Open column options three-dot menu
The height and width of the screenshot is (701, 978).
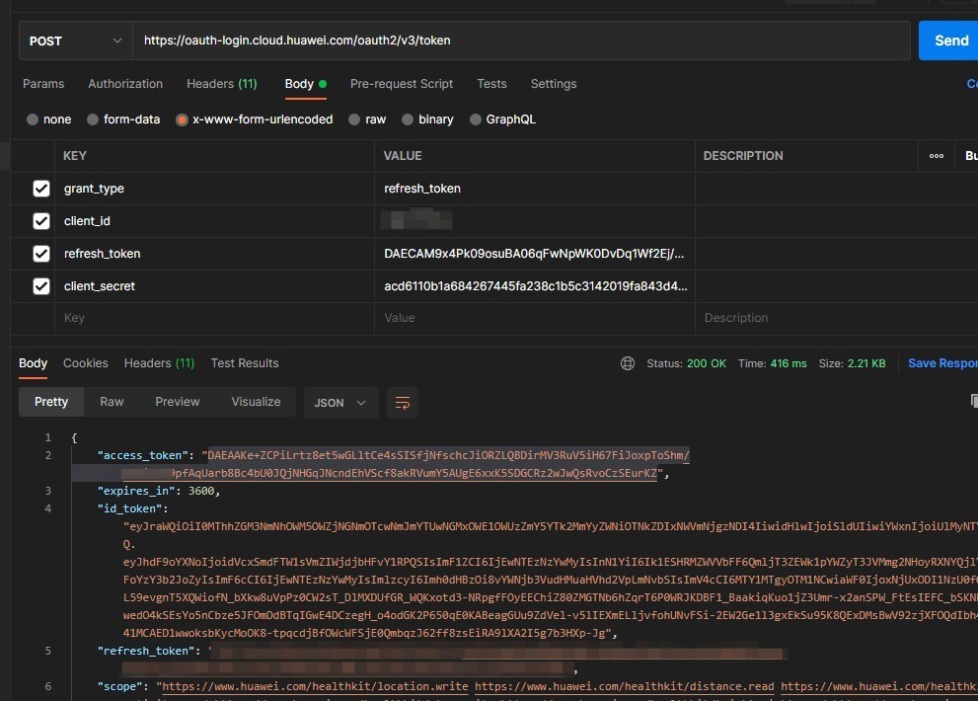pyautogui.click(x=937, y=156)
